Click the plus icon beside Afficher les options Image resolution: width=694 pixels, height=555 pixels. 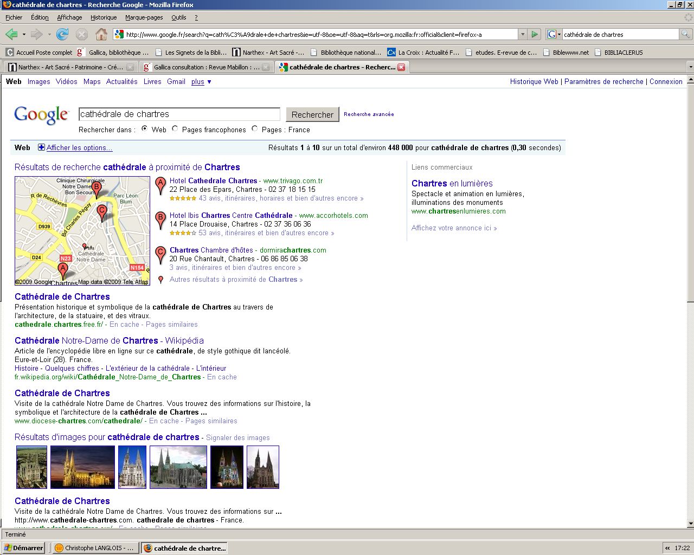[41, 147]
